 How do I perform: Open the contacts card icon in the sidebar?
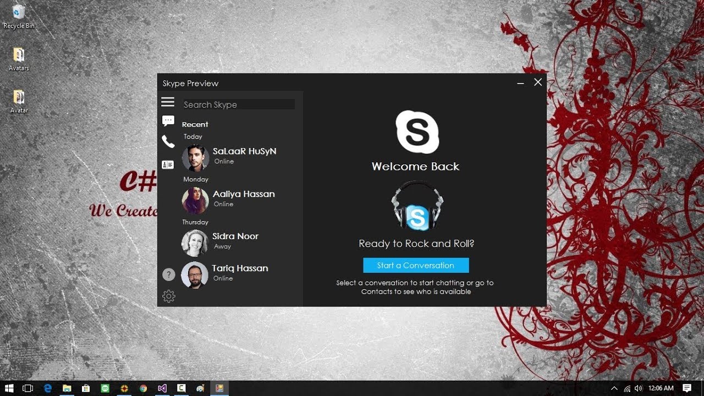168,164
